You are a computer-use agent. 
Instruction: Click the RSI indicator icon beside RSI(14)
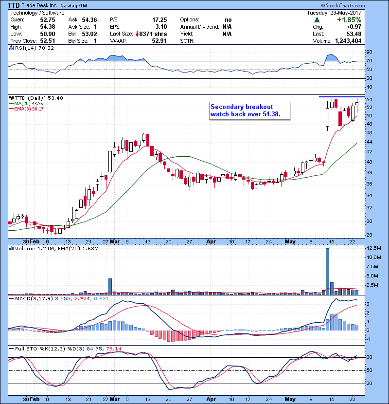pyautogui.click(x=11, y=48)
